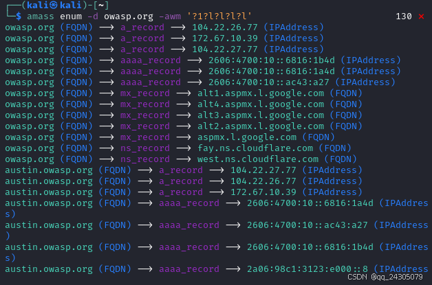Click 104.22.27.77 in the austin.owasp.org row

[x=263, y=170]
